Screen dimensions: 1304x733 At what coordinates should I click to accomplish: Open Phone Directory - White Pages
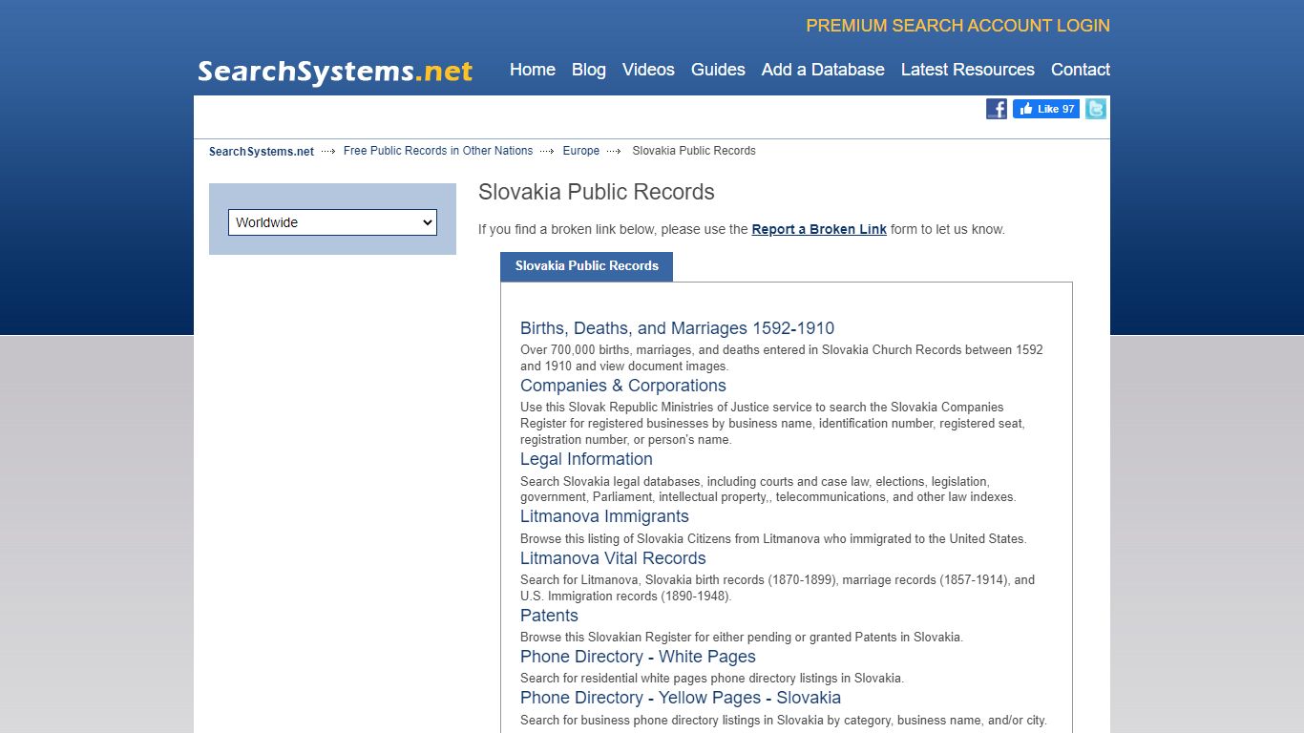pyautogui.click(x=638, y=657)
